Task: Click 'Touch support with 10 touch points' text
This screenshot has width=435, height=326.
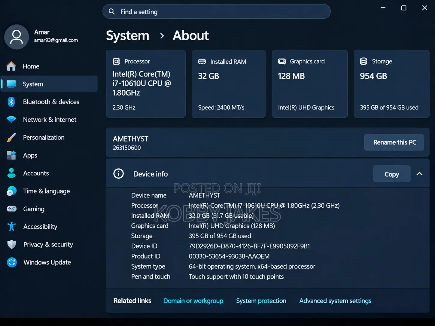Action: (x=236, y=276)
